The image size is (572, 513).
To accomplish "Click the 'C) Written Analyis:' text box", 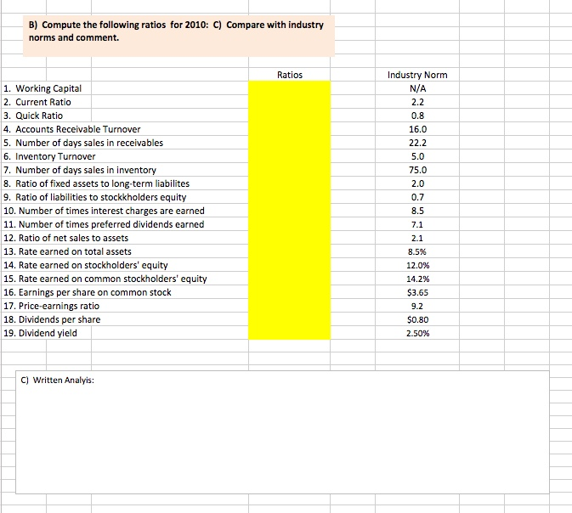I will click(282, 432).
